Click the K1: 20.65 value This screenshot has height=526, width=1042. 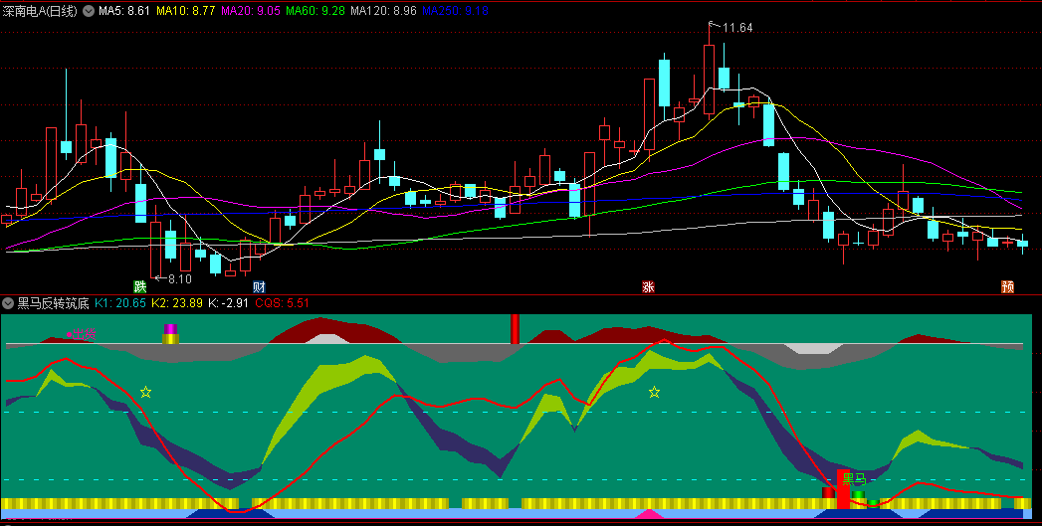[120, 303]
